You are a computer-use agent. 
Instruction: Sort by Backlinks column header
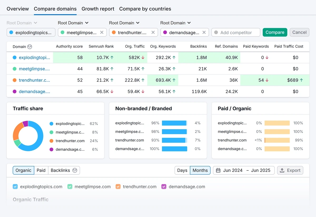click(199, 46)
